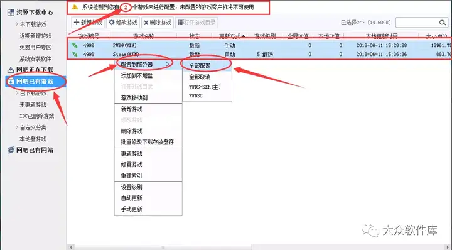Click the 5 最热 level cell

(x=265, y=54)
